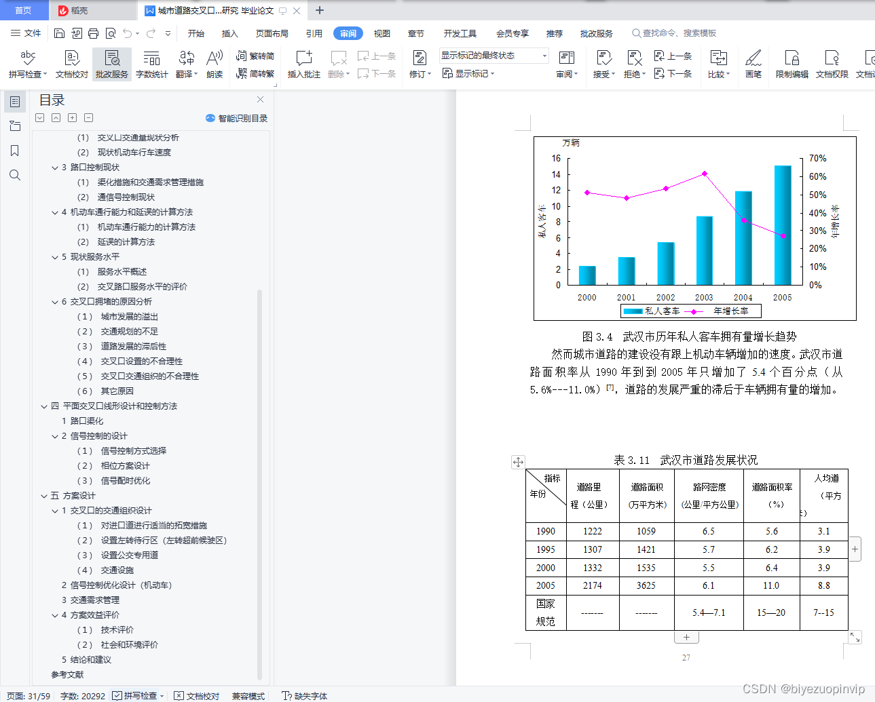This screenshot has height=702, width=875.
Task: Switch to 视图 ribbon tab
Action: click(382, 33)
